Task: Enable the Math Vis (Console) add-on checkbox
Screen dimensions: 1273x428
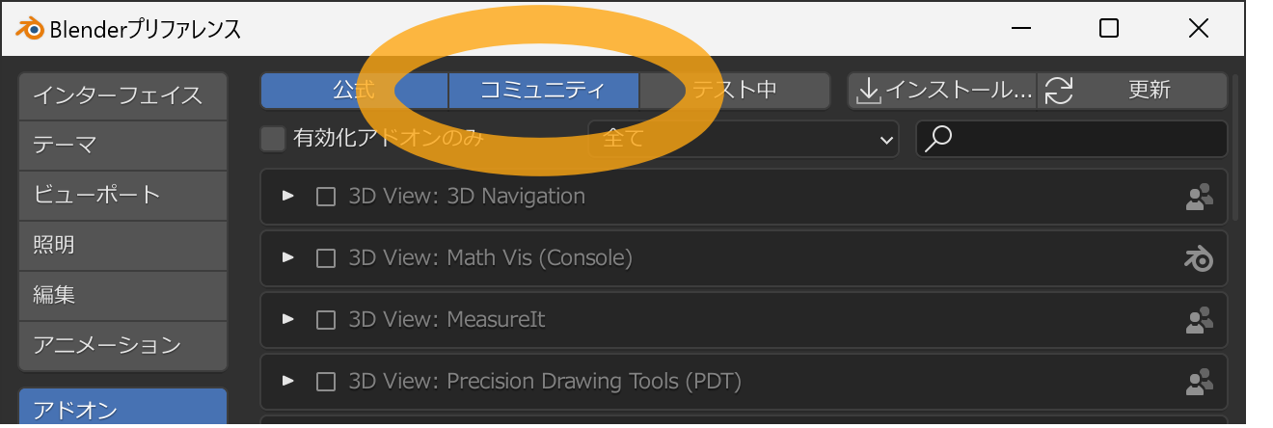Action: pyautogui.click(x=326, y=258)
